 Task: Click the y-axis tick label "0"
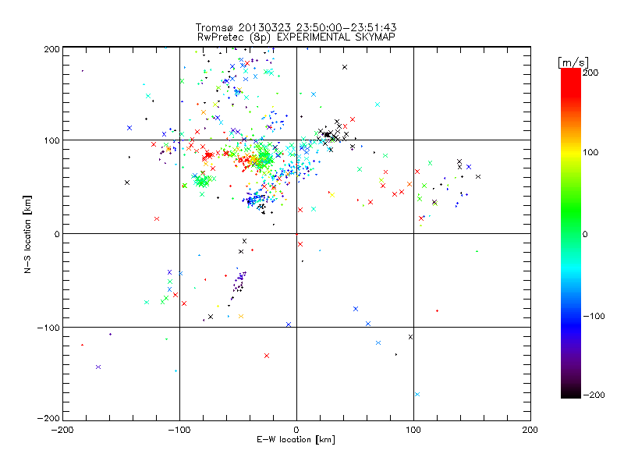point(57,234)
